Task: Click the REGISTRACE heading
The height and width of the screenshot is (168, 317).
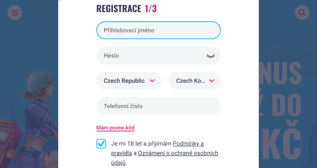Action: coord(119,9)
